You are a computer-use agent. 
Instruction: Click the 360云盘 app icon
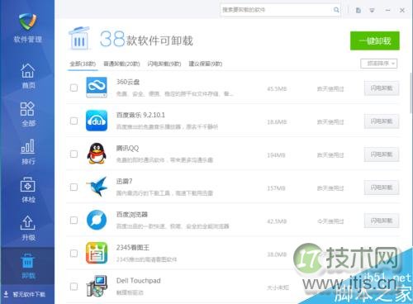pos(97,88)
